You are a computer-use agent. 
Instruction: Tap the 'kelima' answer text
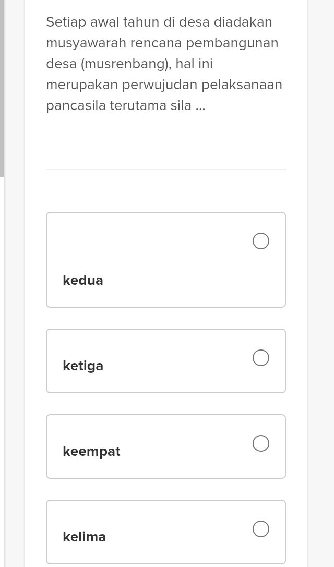[84, 537]
